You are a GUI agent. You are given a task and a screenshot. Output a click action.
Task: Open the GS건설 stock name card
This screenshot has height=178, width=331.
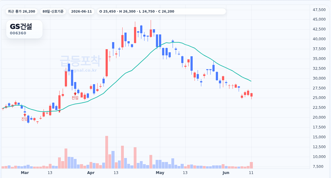24,29
